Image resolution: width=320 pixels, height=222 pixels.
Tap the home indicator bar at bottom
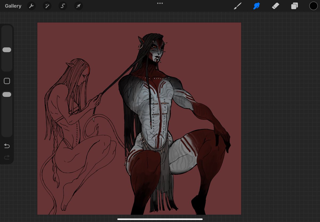(160, 219)
